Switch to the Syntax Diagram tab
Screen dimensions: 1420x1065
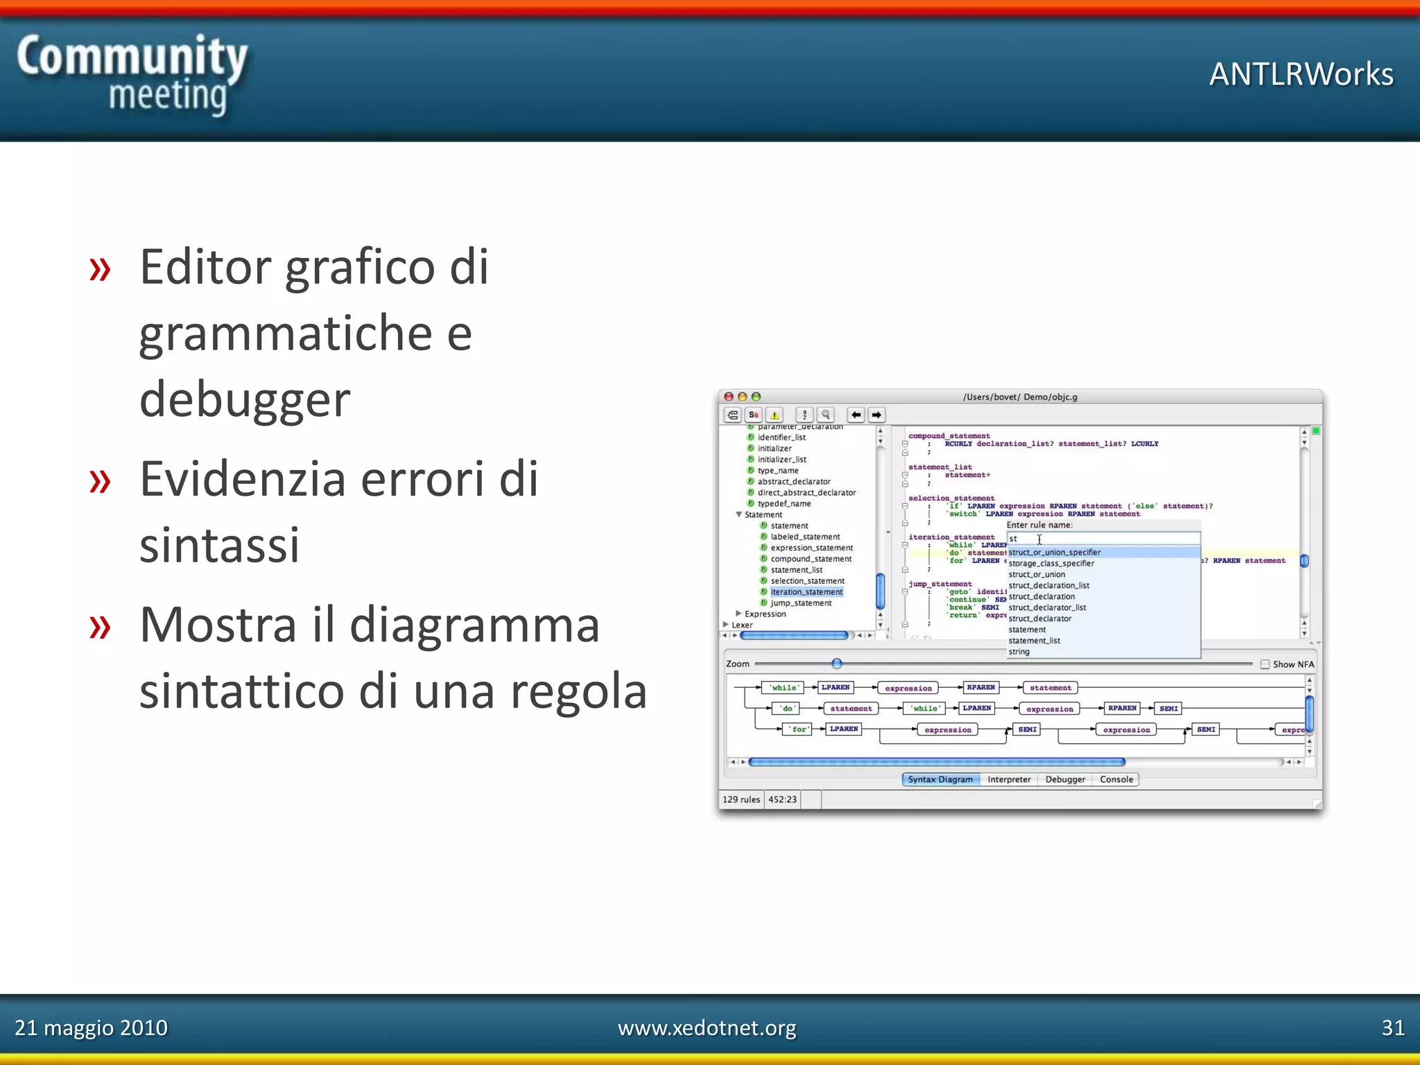(x=940, y=779)
